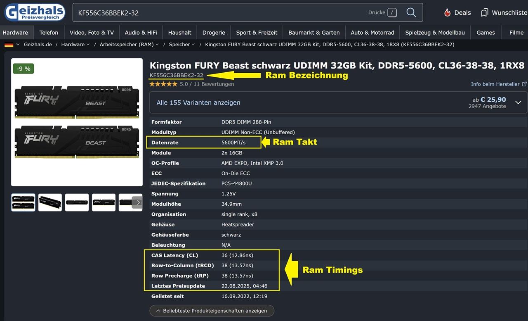Screen dimensions: 528x321
Task: Click the product name breadcrumb entry
Action: 330,45
